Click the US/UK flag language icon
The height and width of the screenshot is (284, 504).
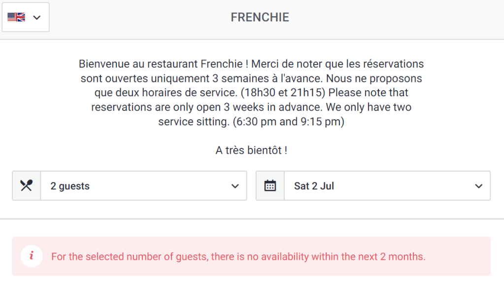point(16,17)
